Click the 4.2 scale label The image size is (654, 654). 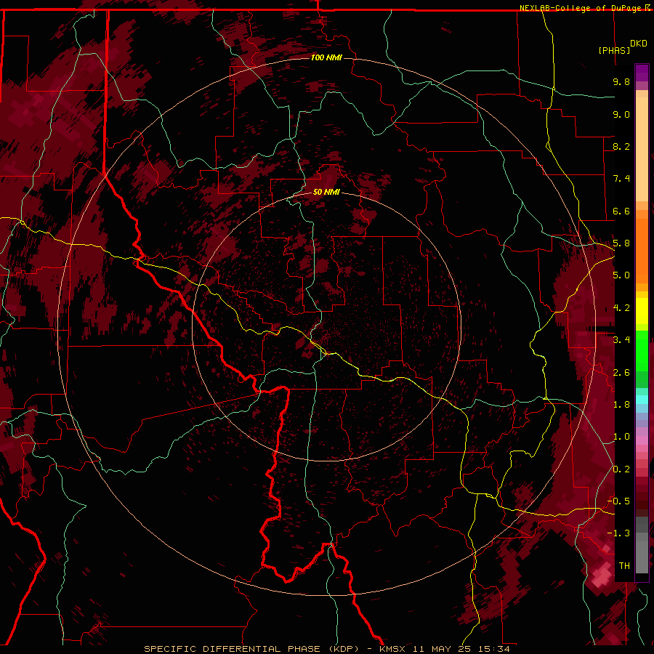(x=621, y=308)
